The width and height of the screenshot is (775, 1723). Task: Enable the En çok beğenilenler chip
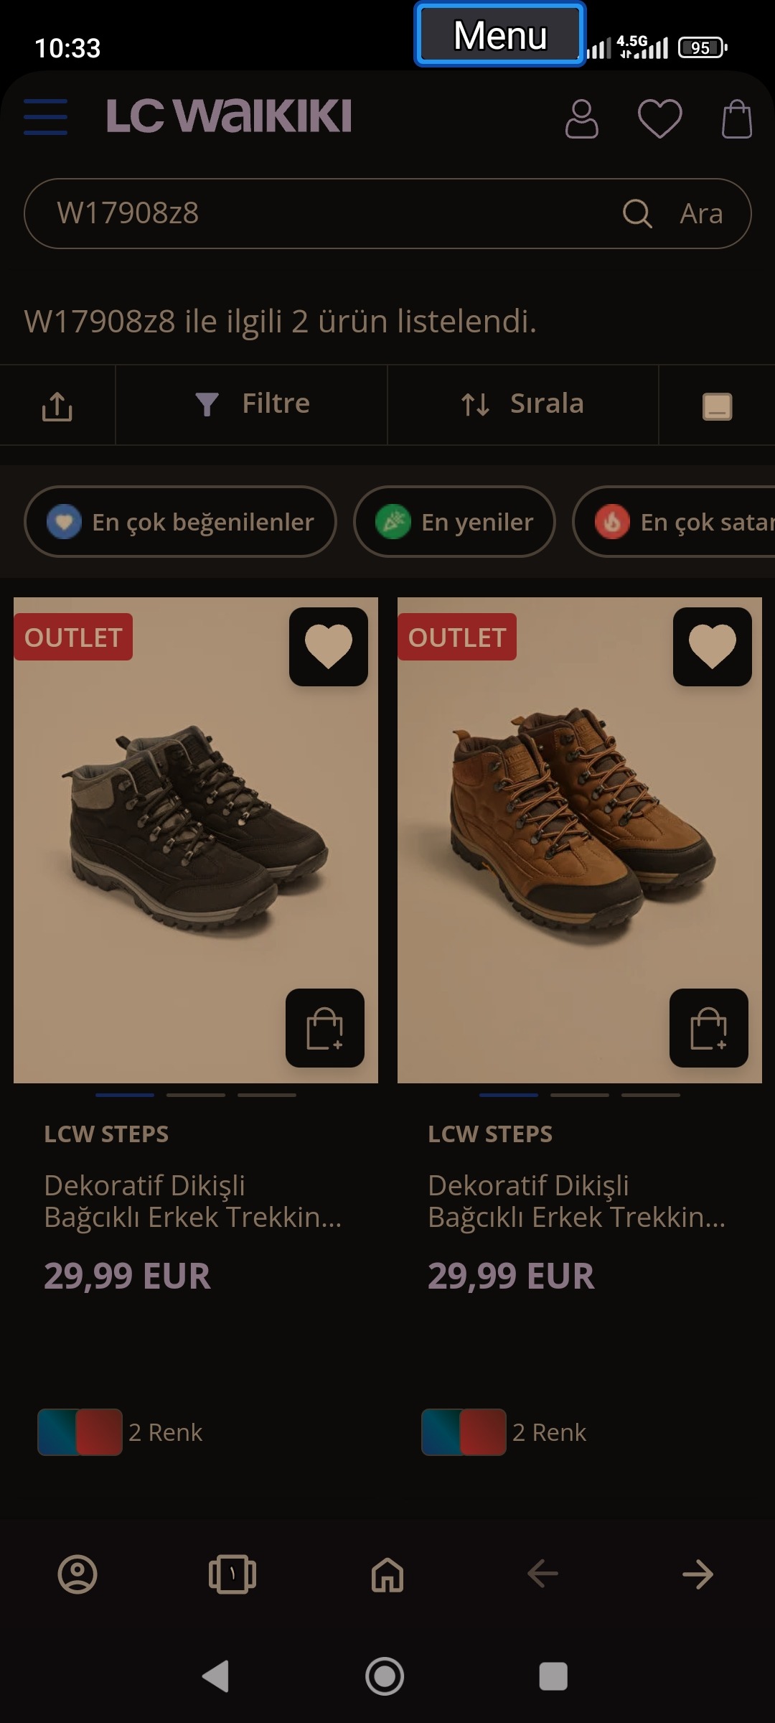click(x=180, y=522)
